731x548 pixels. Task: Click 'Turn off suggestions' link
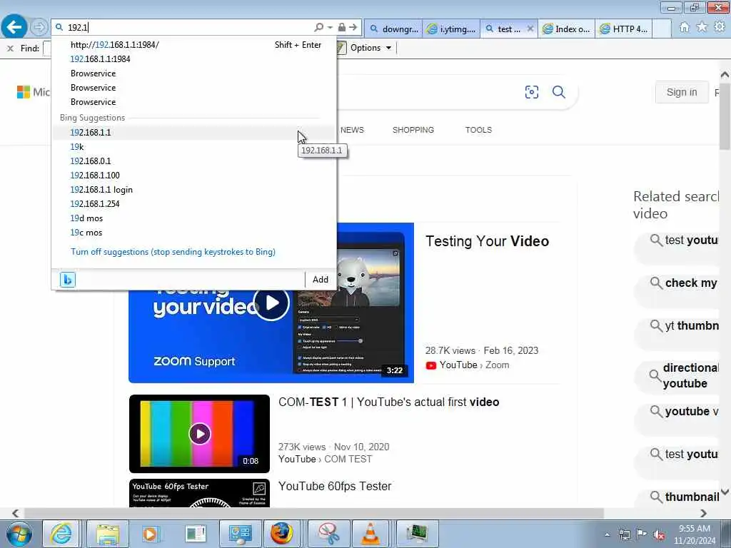click(173, 252)
